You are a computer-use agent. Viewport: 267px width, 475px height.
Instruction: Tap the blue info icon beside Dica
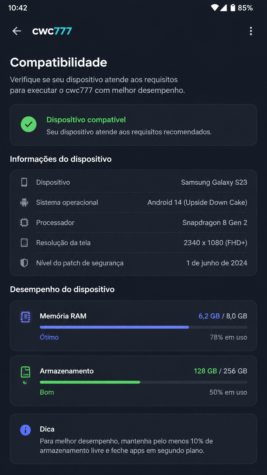click(x=26, y=430)
